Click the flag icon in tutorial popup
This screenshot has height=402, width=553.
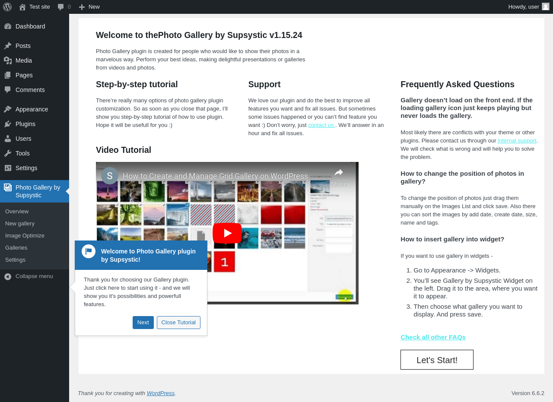coord(89,251)
